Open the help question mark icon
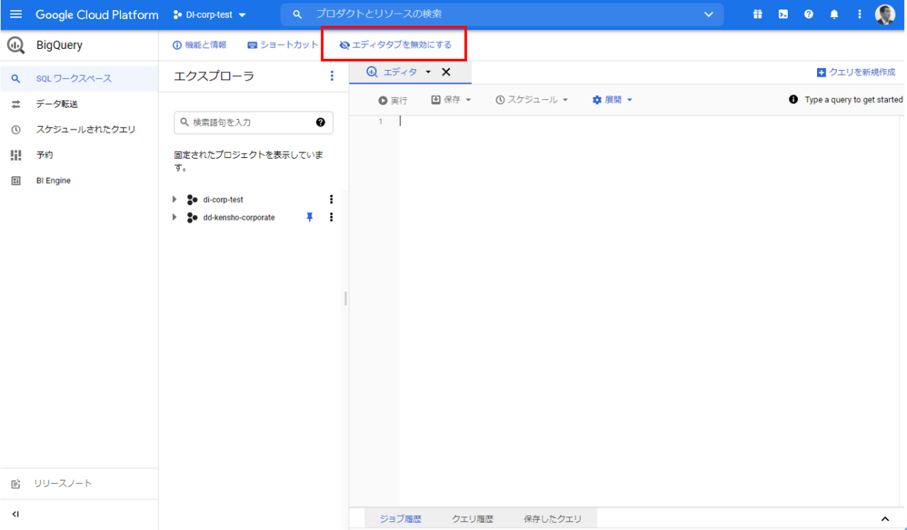 click(x=809, y=14)
